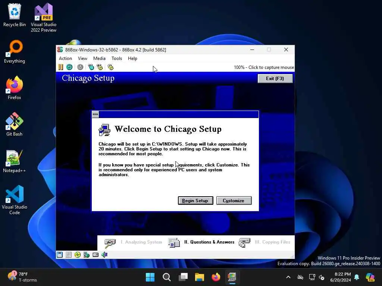Click the gray ACPI shutdown power icon
Screen dimensions: 382x286
[80, 67]
